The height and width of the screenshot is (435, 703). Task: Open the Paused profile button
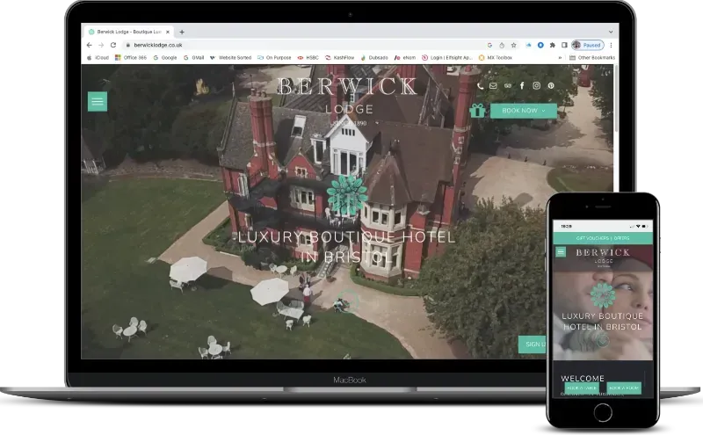click(x=588, y=45)
